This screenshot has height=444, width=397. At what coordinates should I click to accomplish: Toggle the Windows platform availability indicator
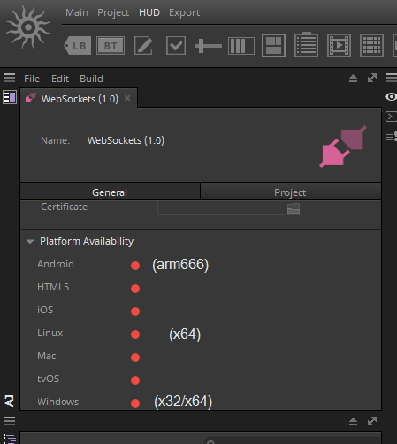point(135,403)
